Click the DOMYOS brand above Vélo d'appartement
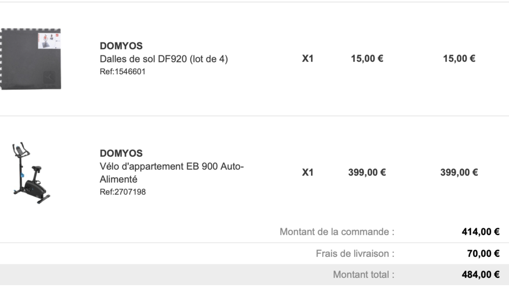Image resolution: width=509 pixels, height=294 pixels. point(121,153)
